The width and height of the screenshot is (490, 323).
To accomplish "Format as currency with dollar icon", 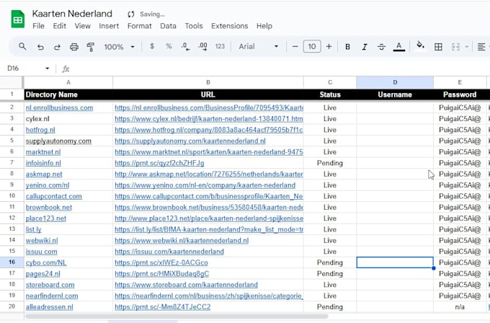I will point(152,46).
